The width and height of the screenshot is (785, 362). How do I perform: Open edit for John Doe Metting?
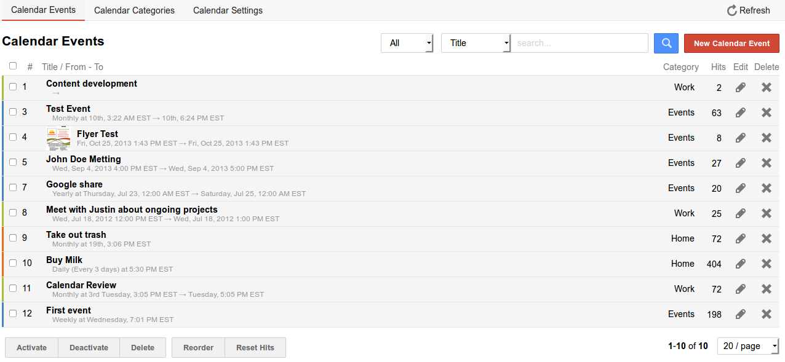point(741,163)
